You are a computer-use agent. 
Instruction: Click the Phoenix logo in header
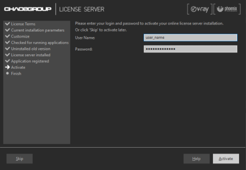pyautogui.click(x=227, y=9)
